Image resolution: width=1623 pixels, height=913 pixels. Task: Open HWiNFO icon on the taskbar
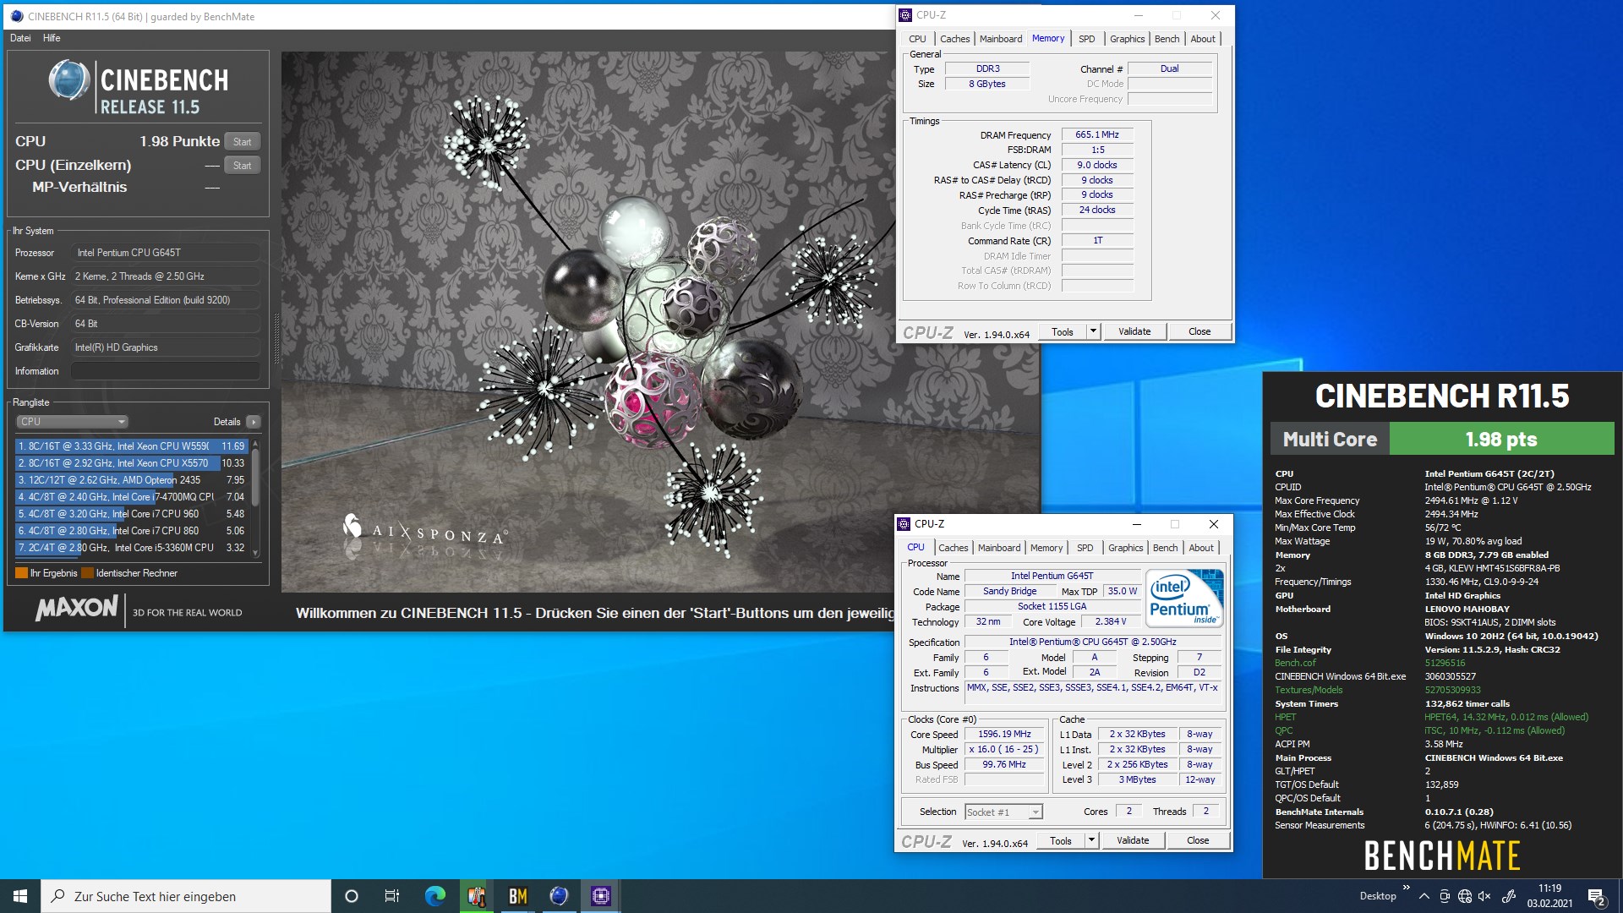[x=477, y=896]
